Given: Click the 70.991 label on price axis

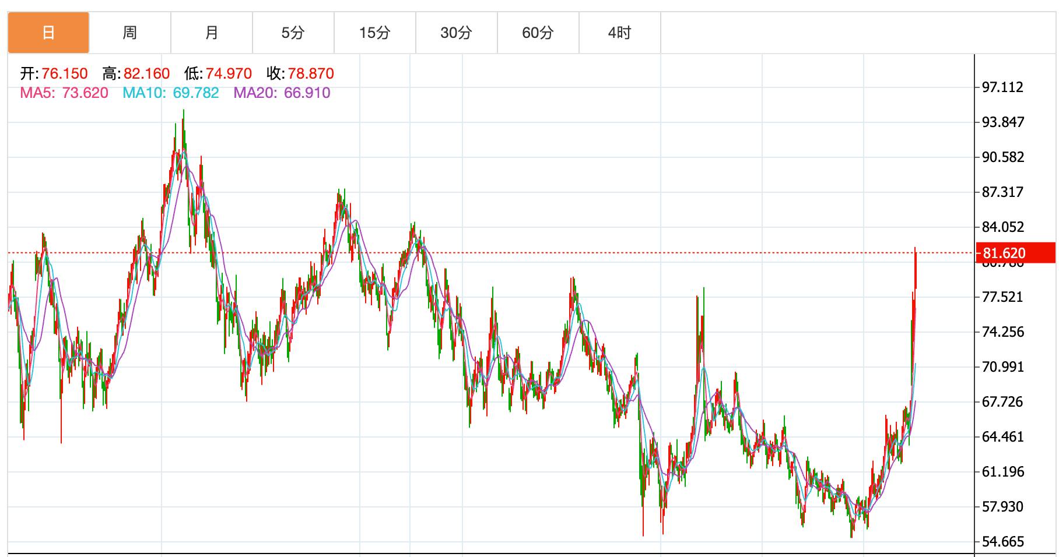Looking at the screenshot, I should click(x=1002, y=367).
